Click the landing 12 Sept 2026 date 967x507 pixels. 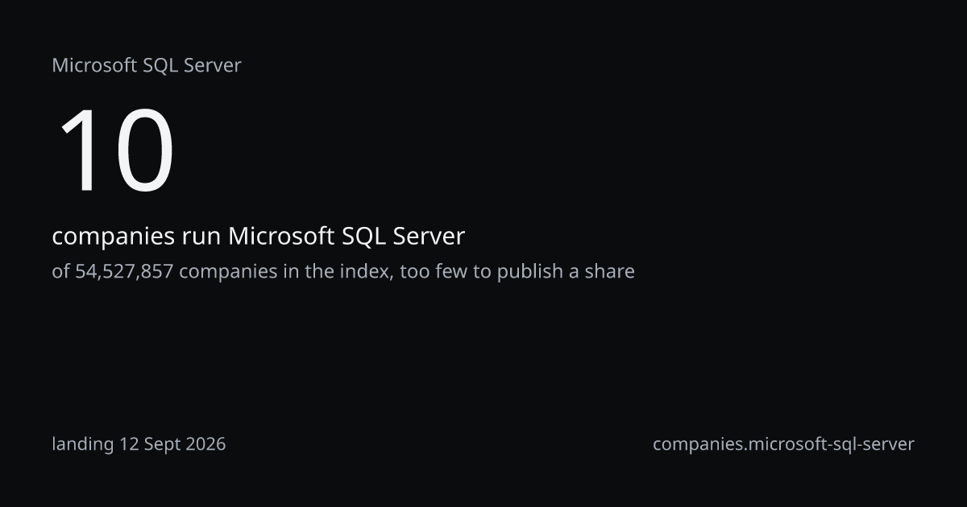139,444
